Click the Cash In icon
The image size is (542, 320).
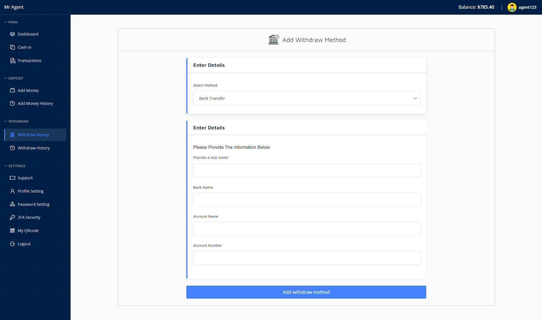point(12,47)
